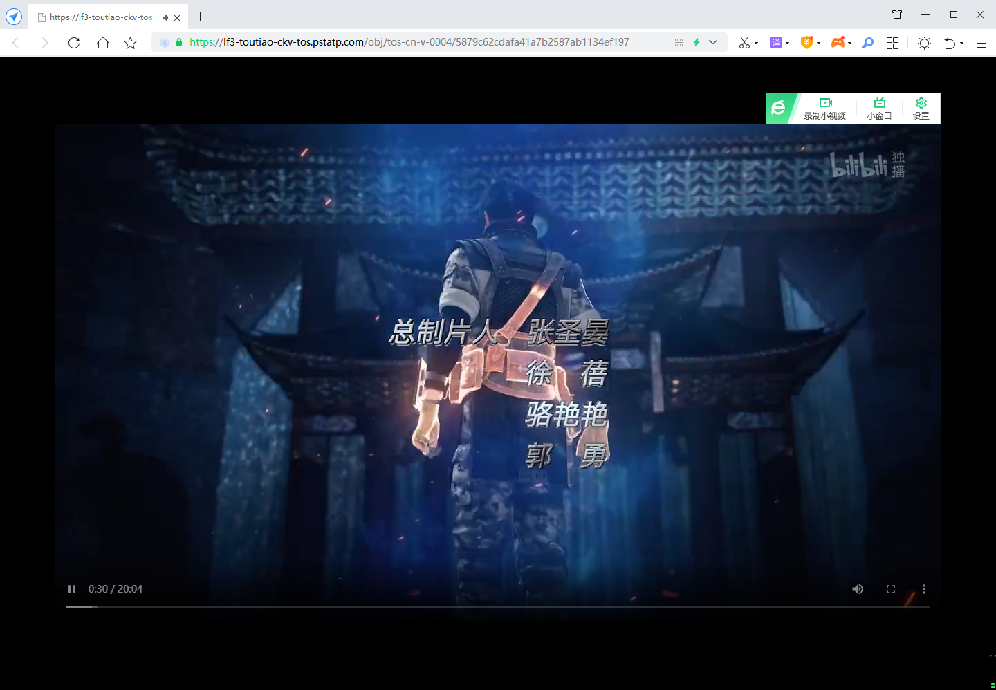Open the video player's three-dot options menu

pyautogui.click(x=924, y=589)
